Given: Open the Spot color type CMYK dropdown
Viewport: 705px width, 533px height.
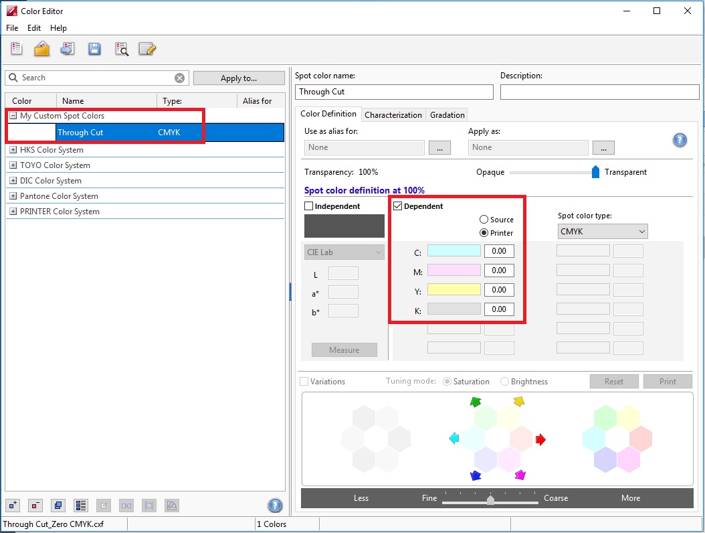Looking at the screenshot, I should pyautogui.click(x=603, y=232).
